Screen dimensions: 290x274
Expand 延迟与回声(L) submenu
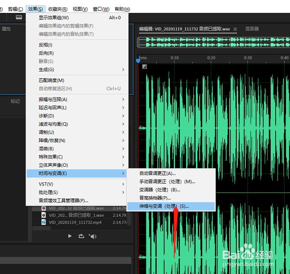[77, 108]
